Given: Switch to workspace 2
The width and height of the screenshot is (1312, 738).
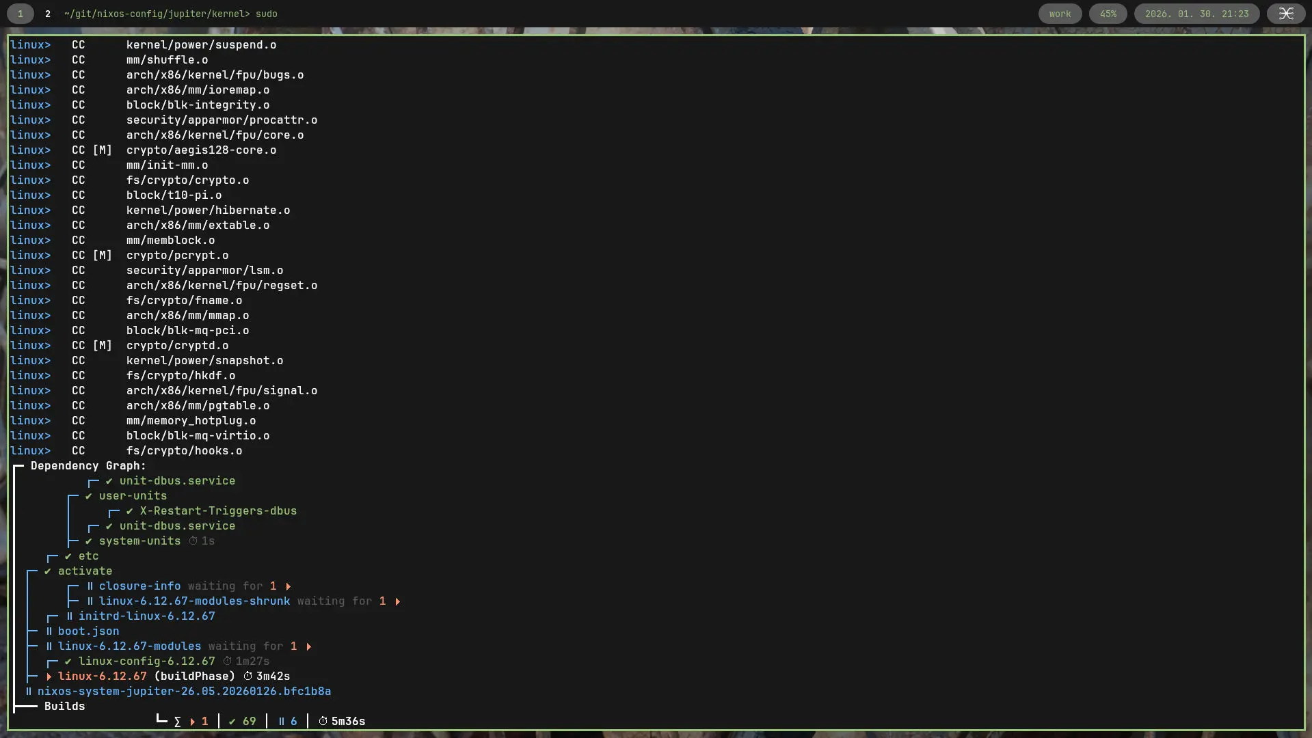Looking at the screenshot, I should [x=47, y=14].
